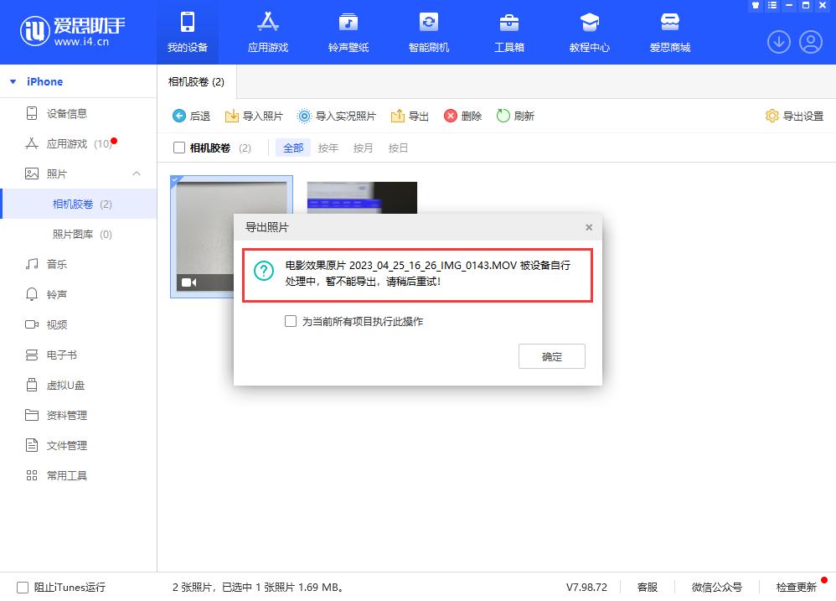Open the 智能刷机 (Smart Flash) section

(428, 32)
